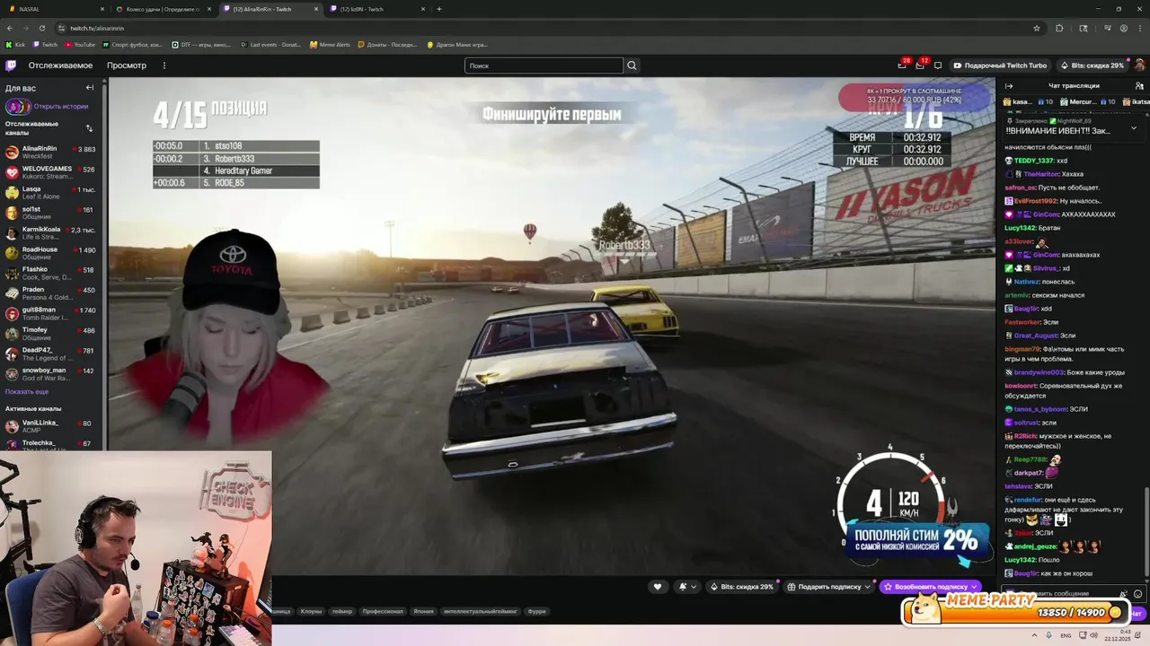Open VaniLLinka_ in active channels

[52, 425]
